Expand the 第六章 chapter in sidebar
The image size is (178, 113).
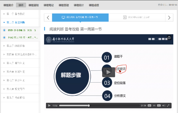click(20, 72)
